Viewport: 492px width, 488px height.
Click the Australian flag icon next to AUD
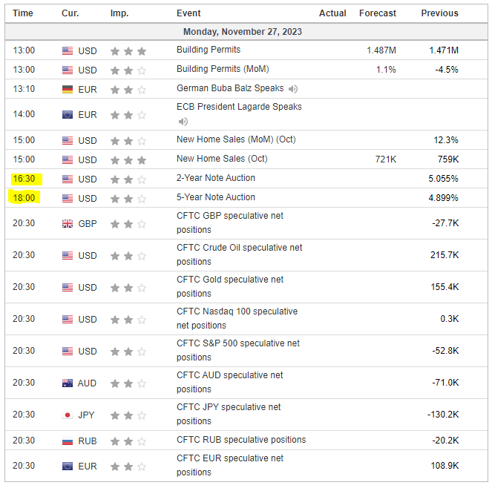(x=68, y=383)
